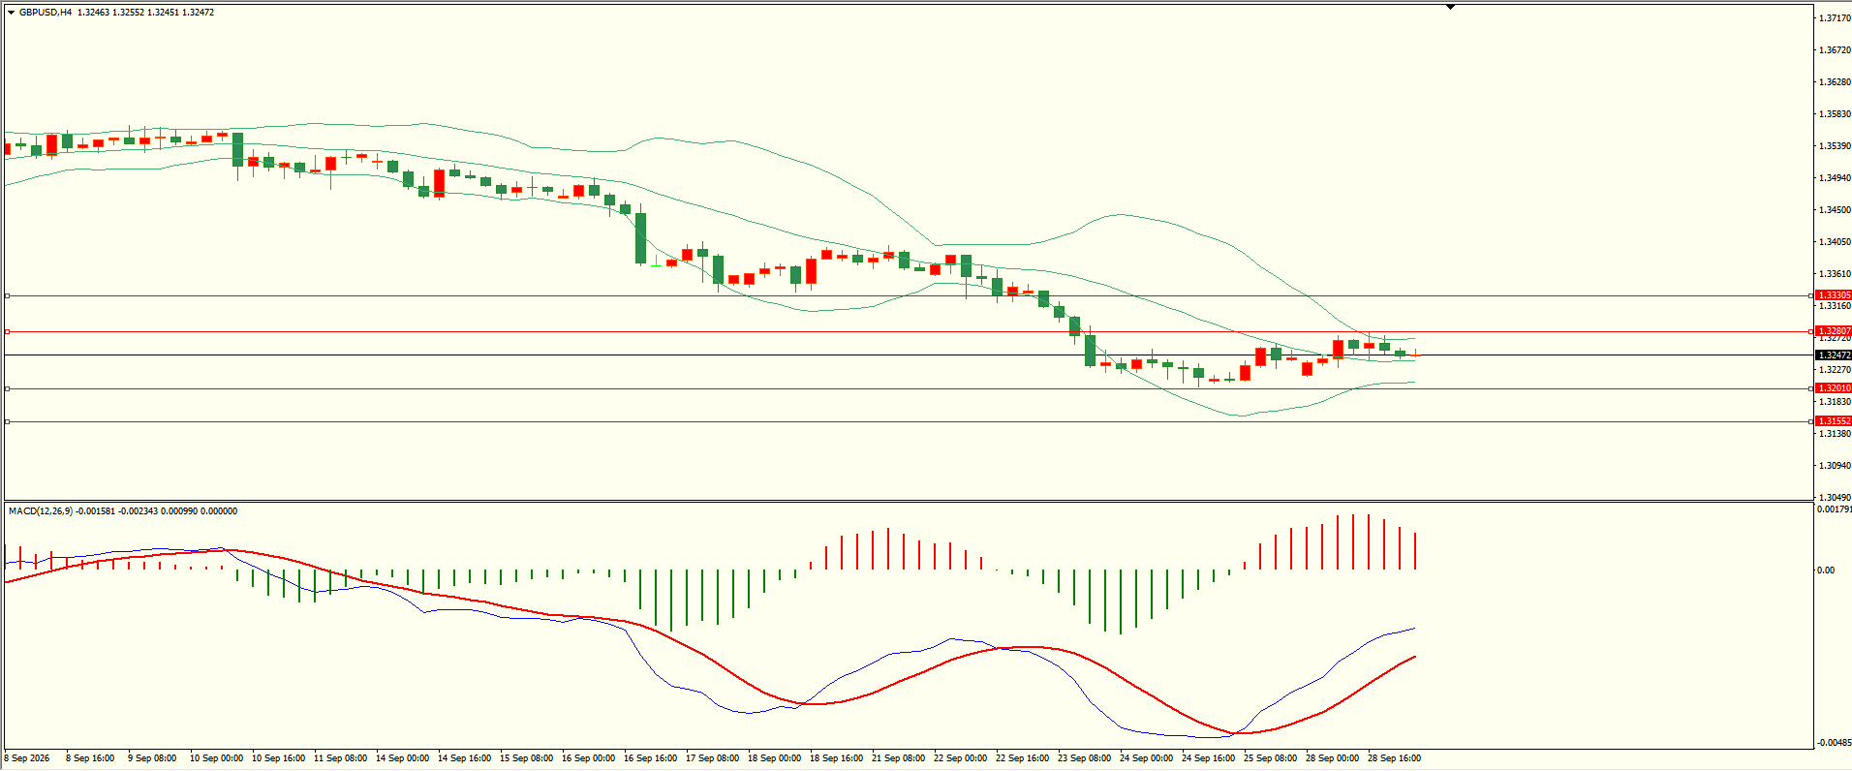Select the red 1.32807 price level tag
1852x771 pixels.
click(1834, 331)
